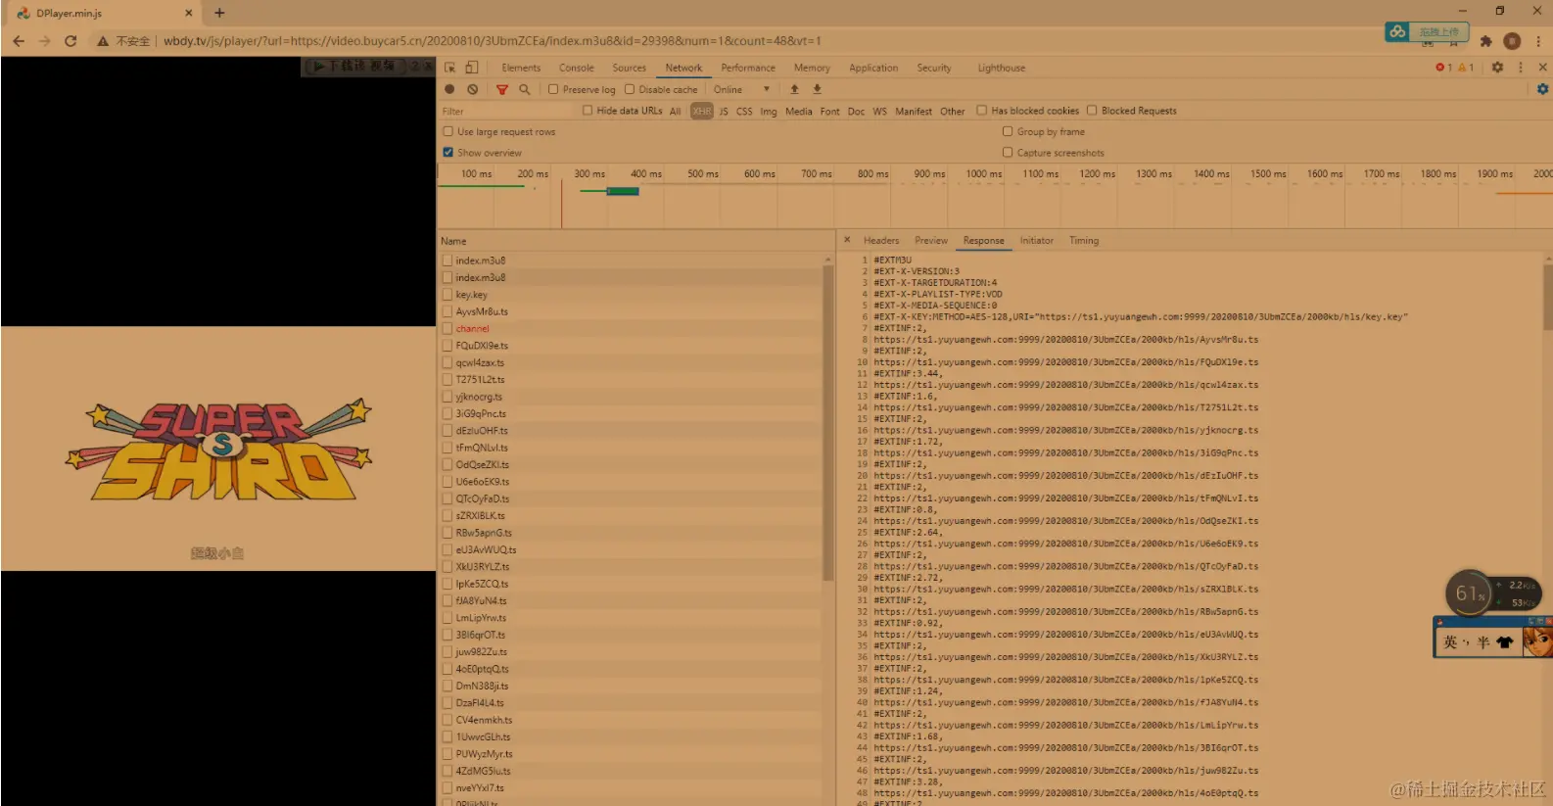Check Has blocked cookies
1553x806 pixels.
pyautogui.click(x=981, y=111)
